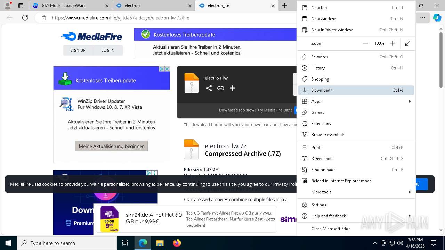445x250 pixels.
Task: Reload in Internet Explorer mode
Action: [x=356, y=181]
